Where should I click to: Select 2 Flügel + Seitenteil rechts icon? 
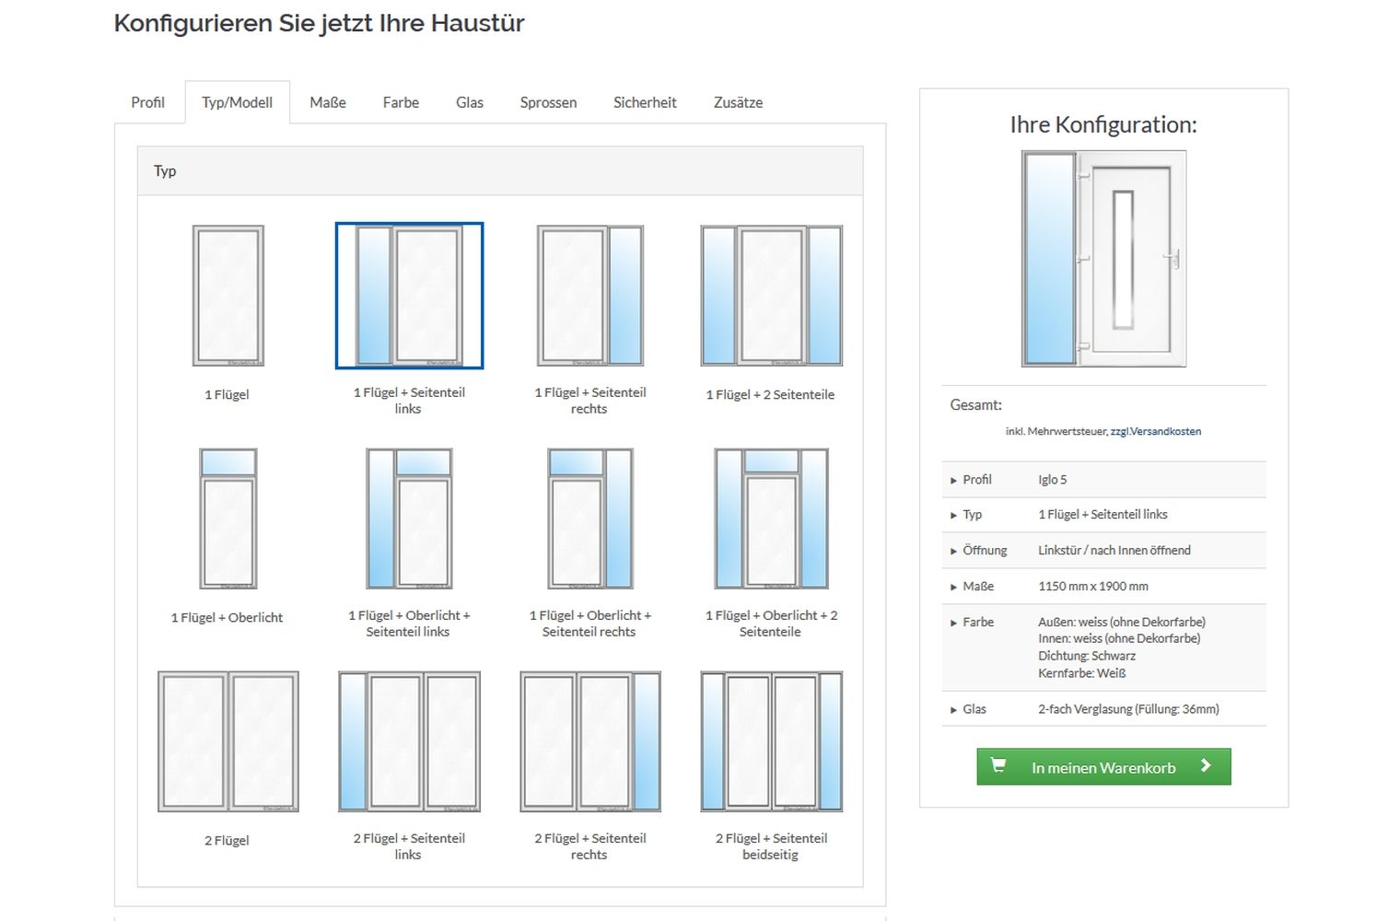(x=589, y=741)
